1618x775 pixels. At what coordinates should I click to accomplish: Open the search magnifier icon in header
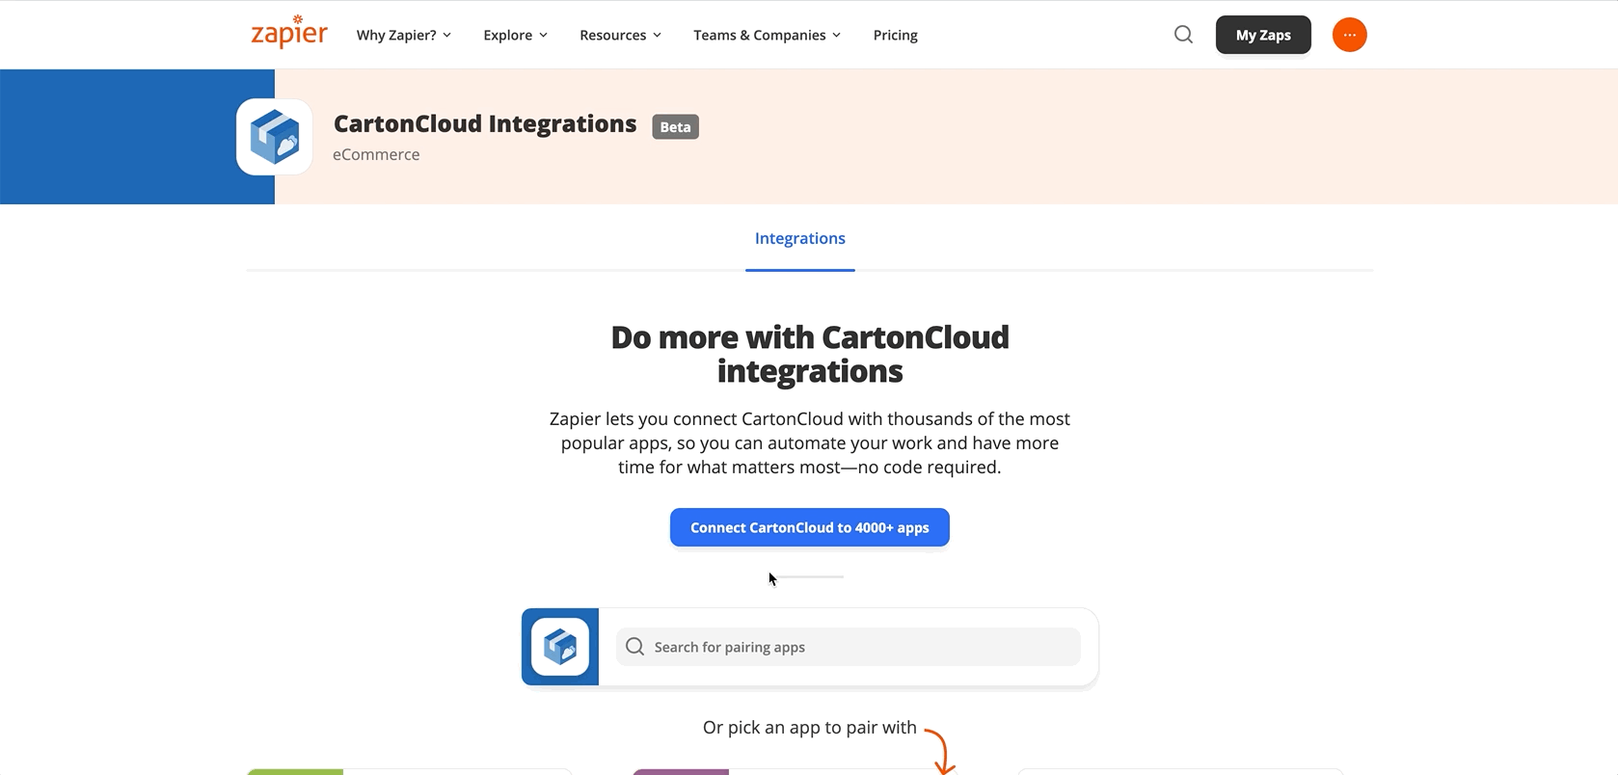point(1183,35)
